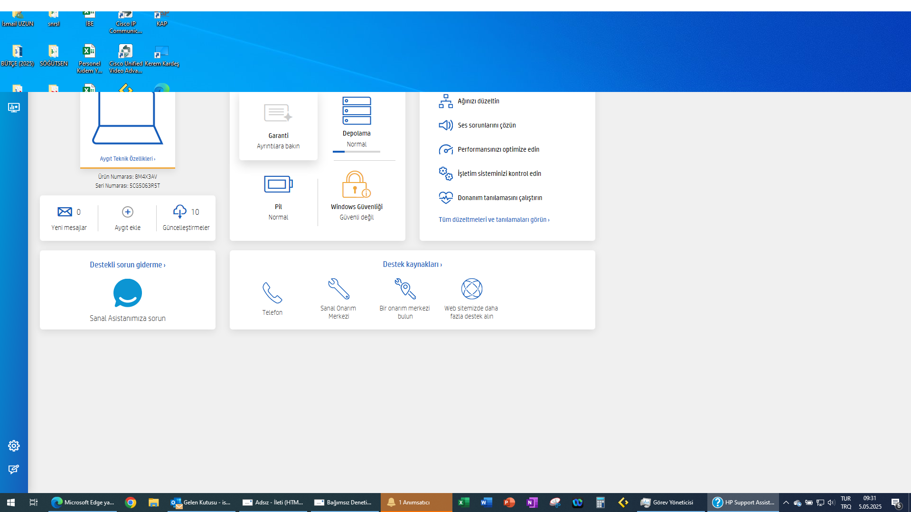Viewport: 911px width, 512px height.
Task: Select Personel Kıdem Excel desktop file
Action: (x=90, y=59)
